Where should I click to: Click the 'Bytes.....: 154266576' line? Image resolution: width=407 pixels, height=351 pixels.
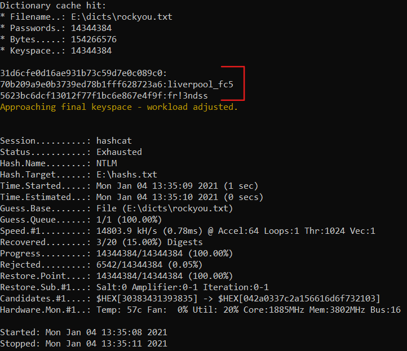pos(59,39)
